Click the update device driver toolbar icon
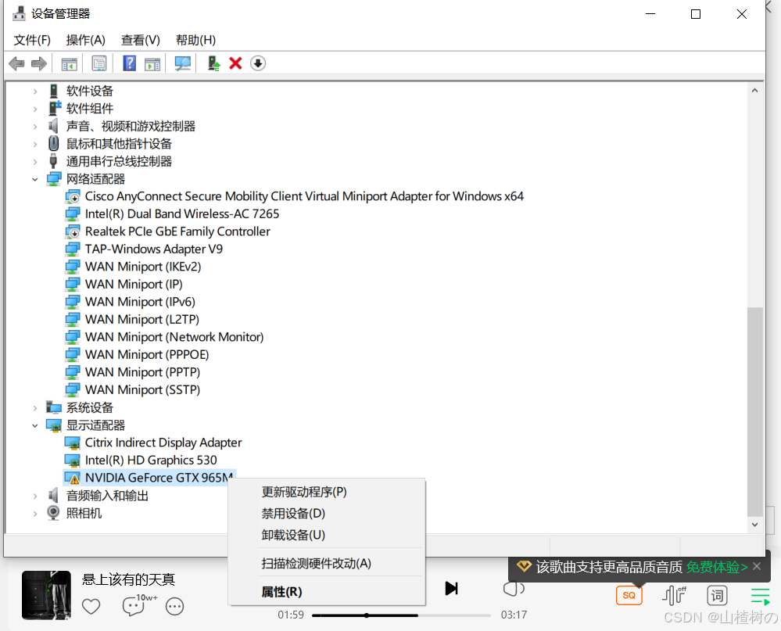781x631 pixels. 213,63
